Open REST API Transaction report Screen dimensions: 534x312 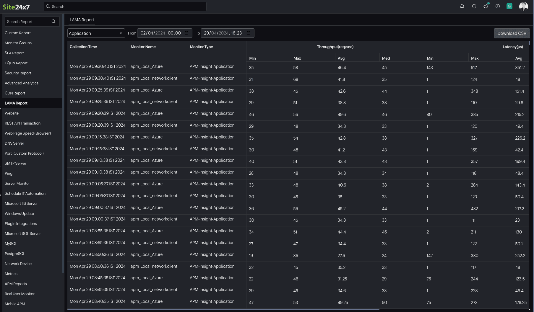coord(22,123)
